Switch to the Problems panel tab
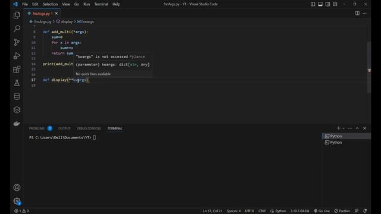Image resolution: width=381 pixels, height=214 pixels. pos(37,128)
